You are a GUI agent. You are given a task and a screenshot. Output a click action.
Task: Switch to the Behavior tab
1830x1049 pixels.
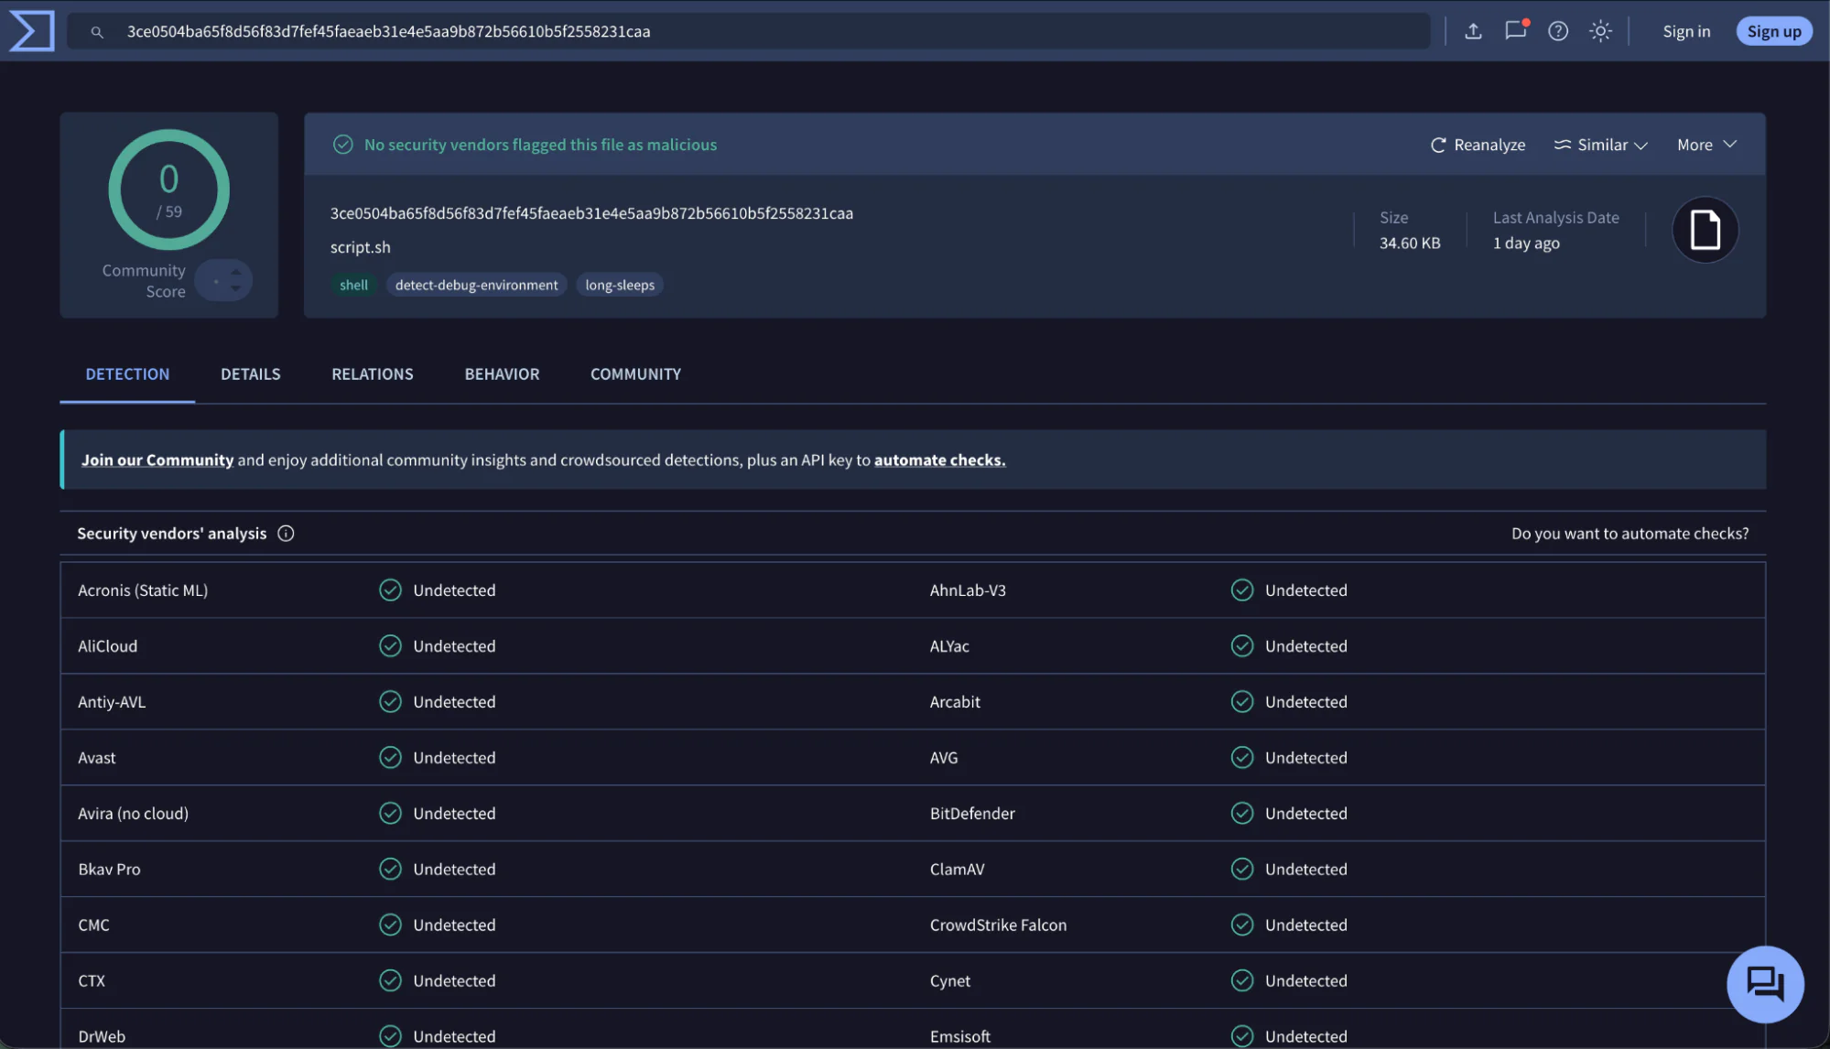[502, 374]
